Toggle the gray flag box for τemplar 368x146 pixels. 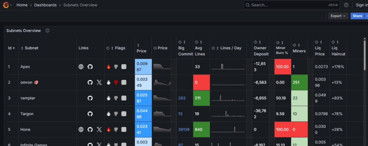tap(124, 98)
